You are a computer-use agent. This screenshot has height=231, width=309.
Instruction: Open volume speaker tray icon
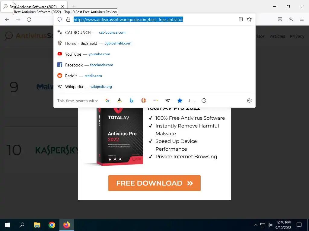[x=270, y=225]
